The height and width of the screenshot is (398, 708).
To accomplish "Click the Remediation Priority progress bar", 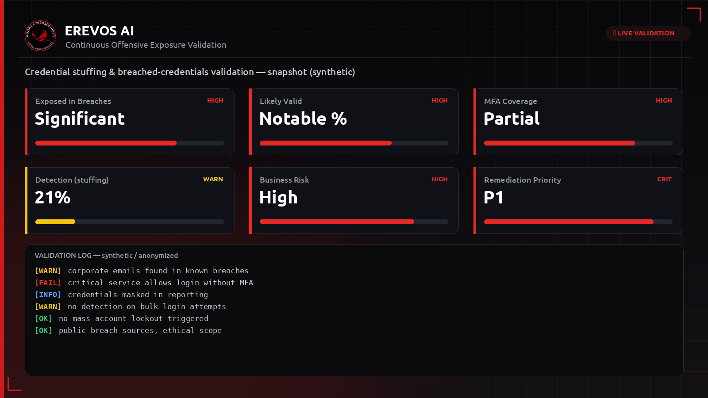I will (x=578, y=222).
